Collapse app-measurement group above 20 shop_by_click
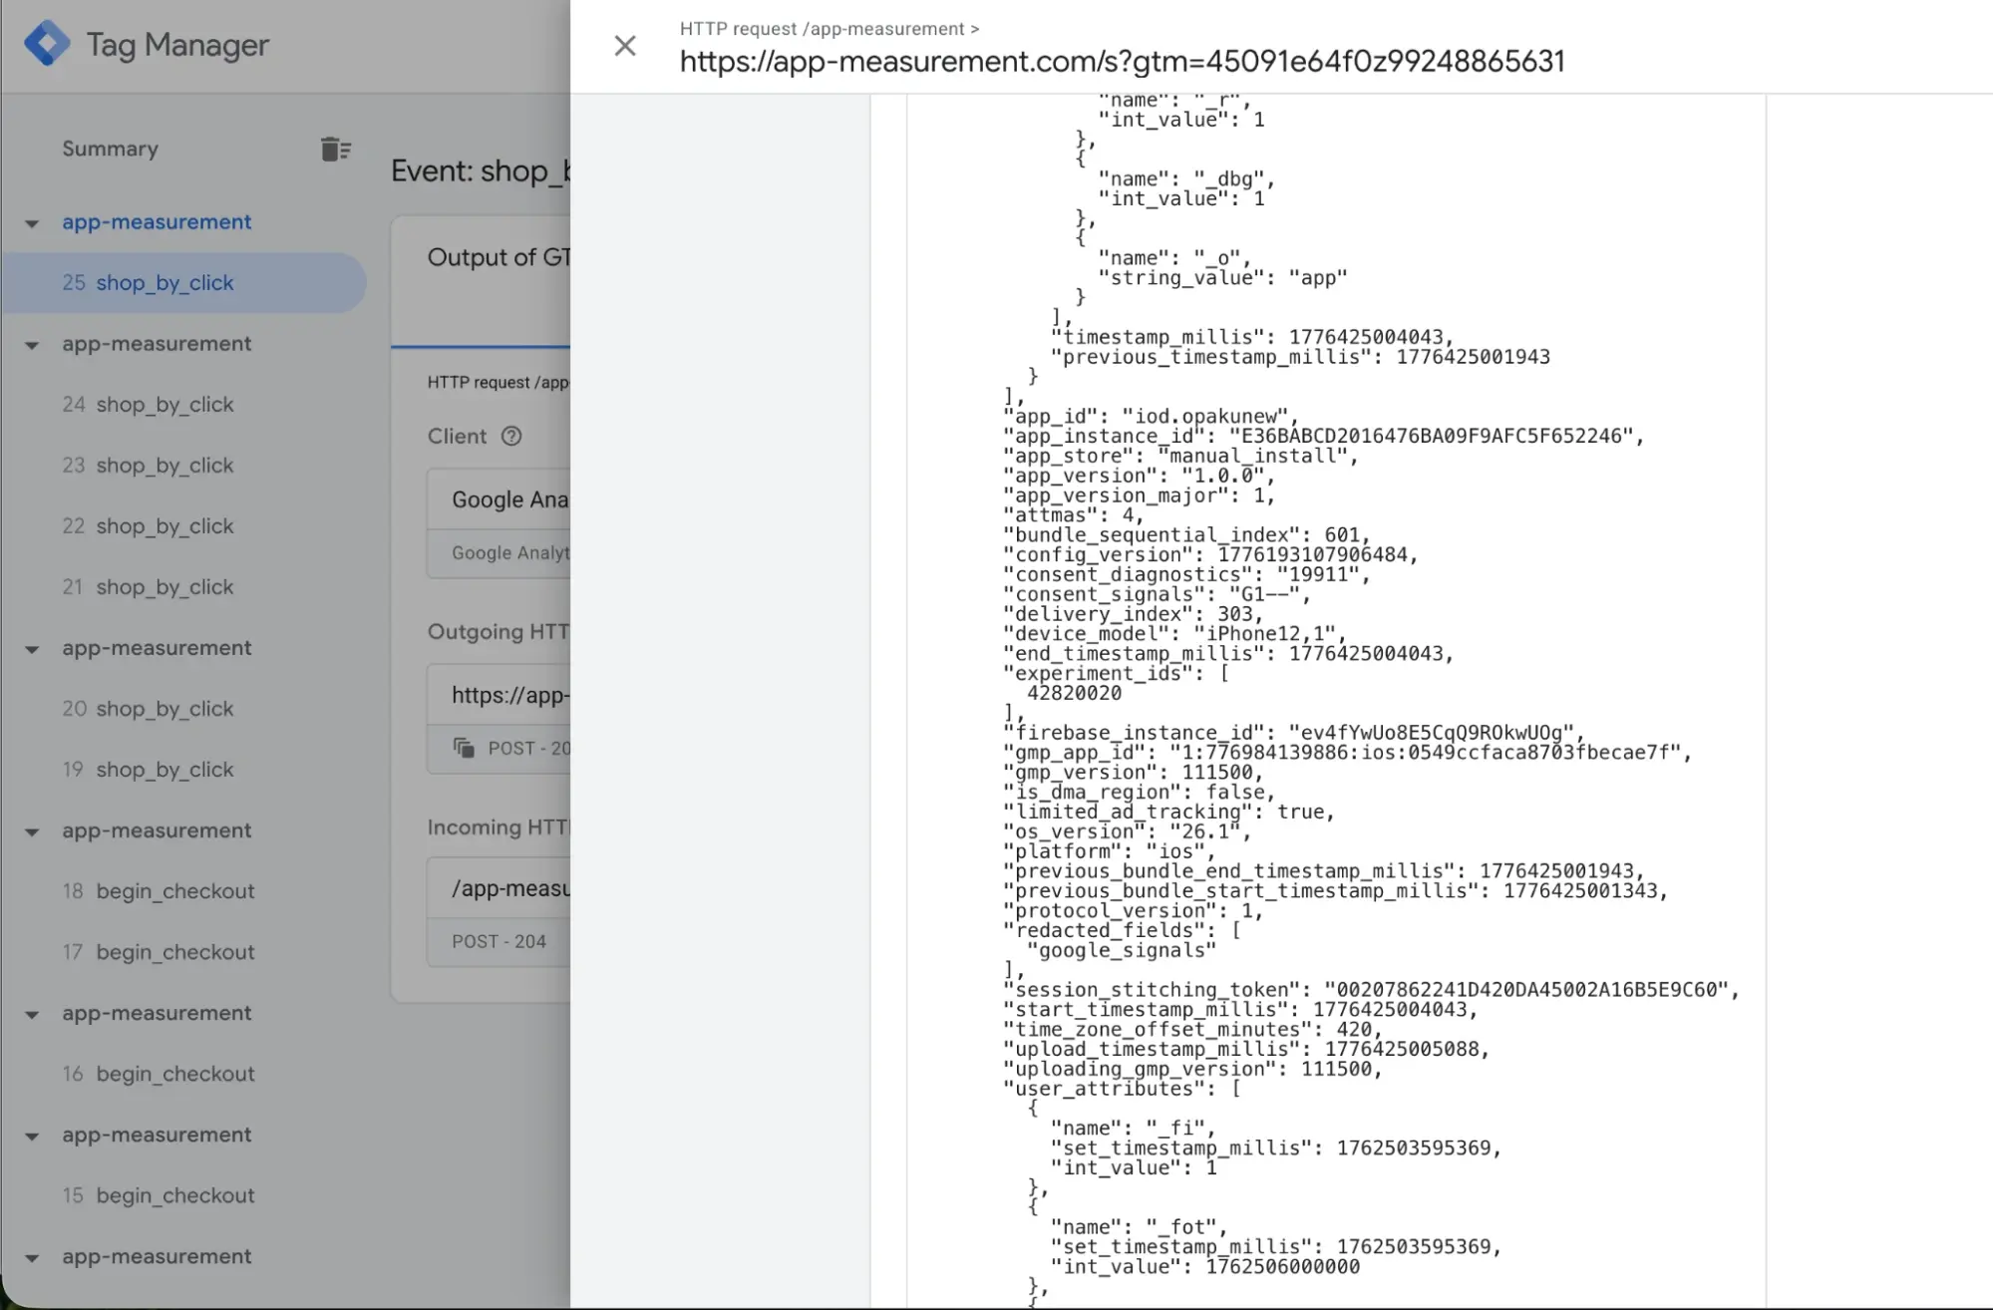This screenshot has width=1993, height=1310. (32, 649)
